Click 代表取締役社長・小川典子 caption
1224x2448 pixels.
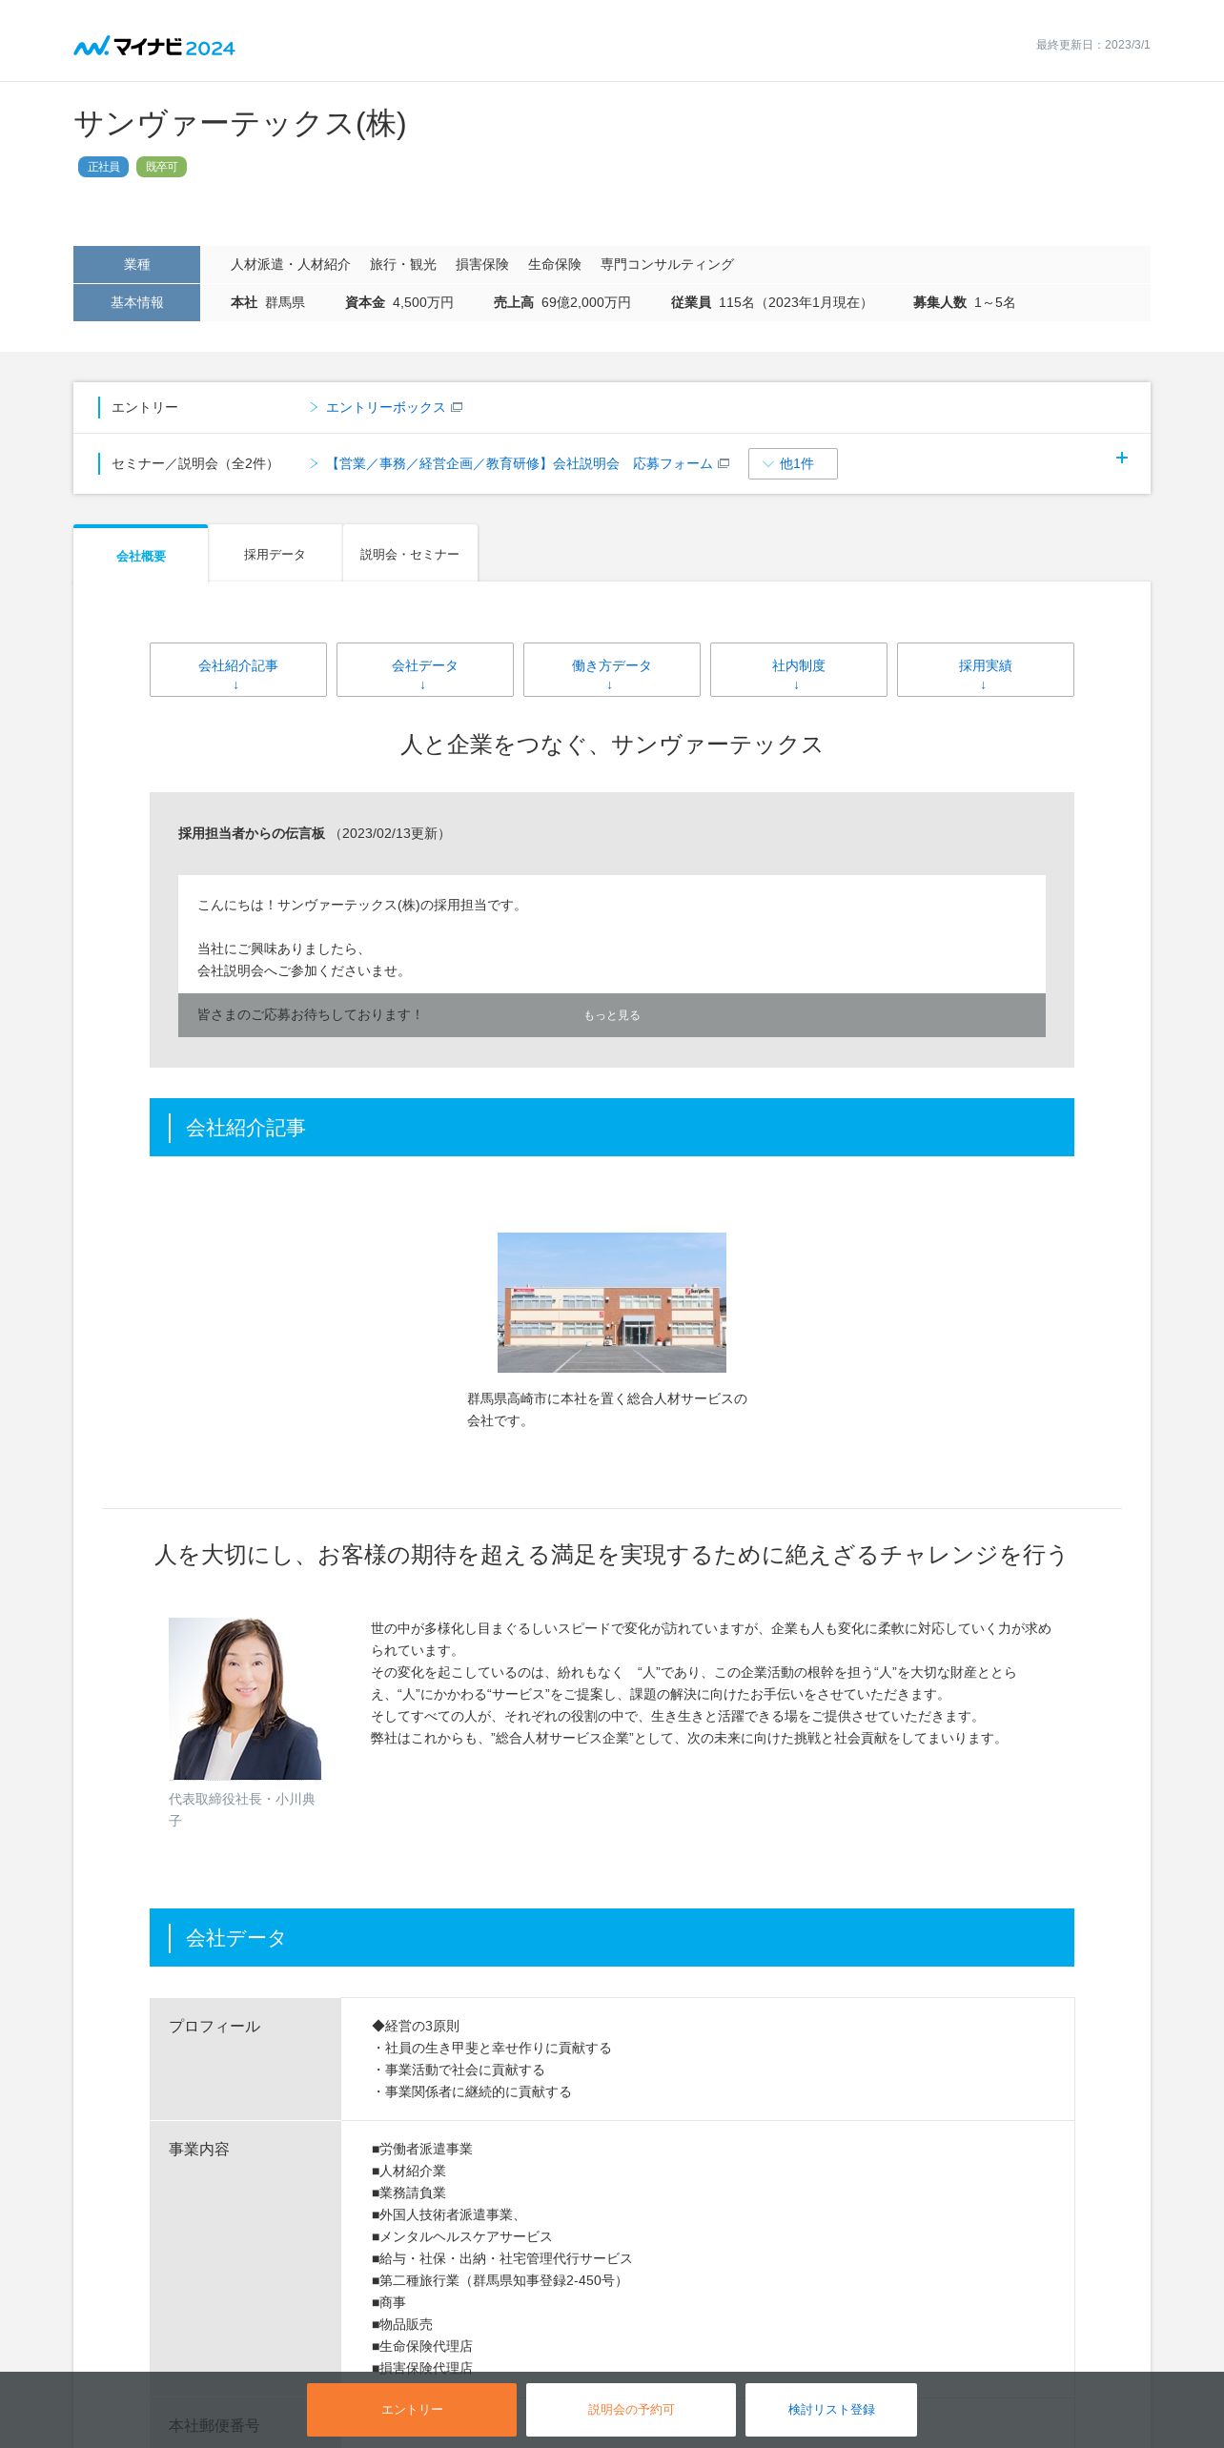[x=242, y=1809]
